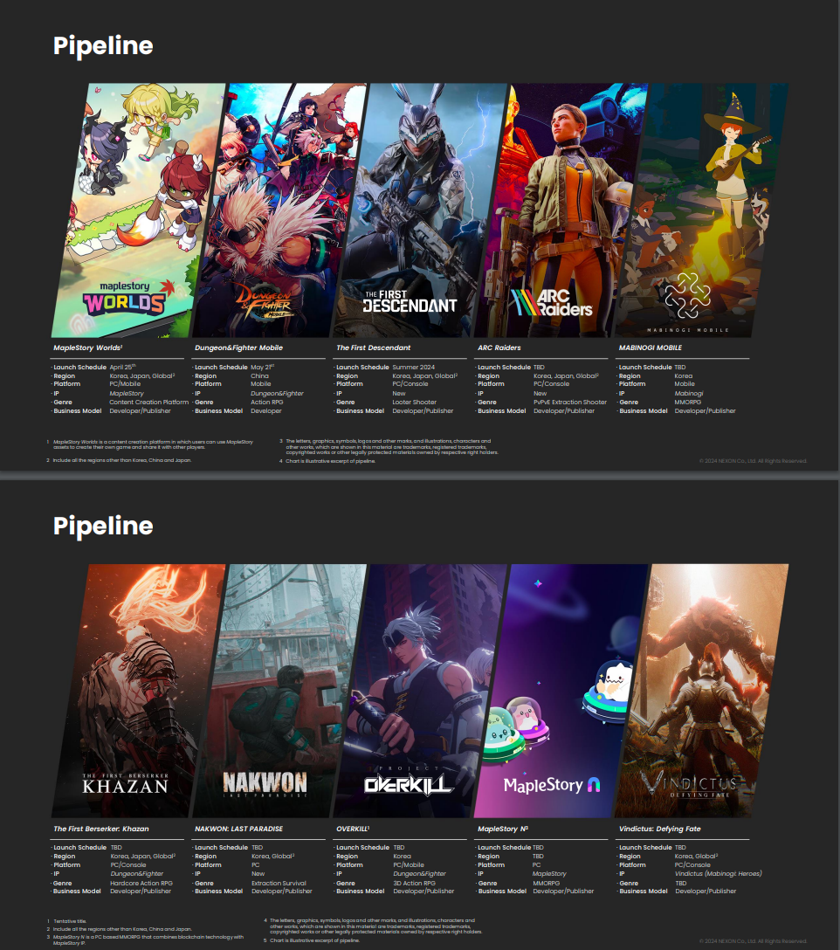This screenshot has width=840, height=950.
Task: Click the 'PvPvE Extraction Shooter' genre value
Action: (x=570, y=403)
